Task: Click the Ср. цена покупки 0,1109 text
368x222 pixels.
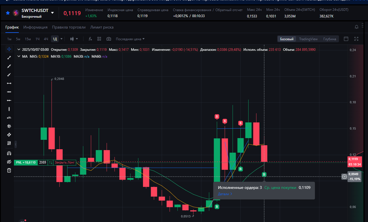Action: (287, 187)
